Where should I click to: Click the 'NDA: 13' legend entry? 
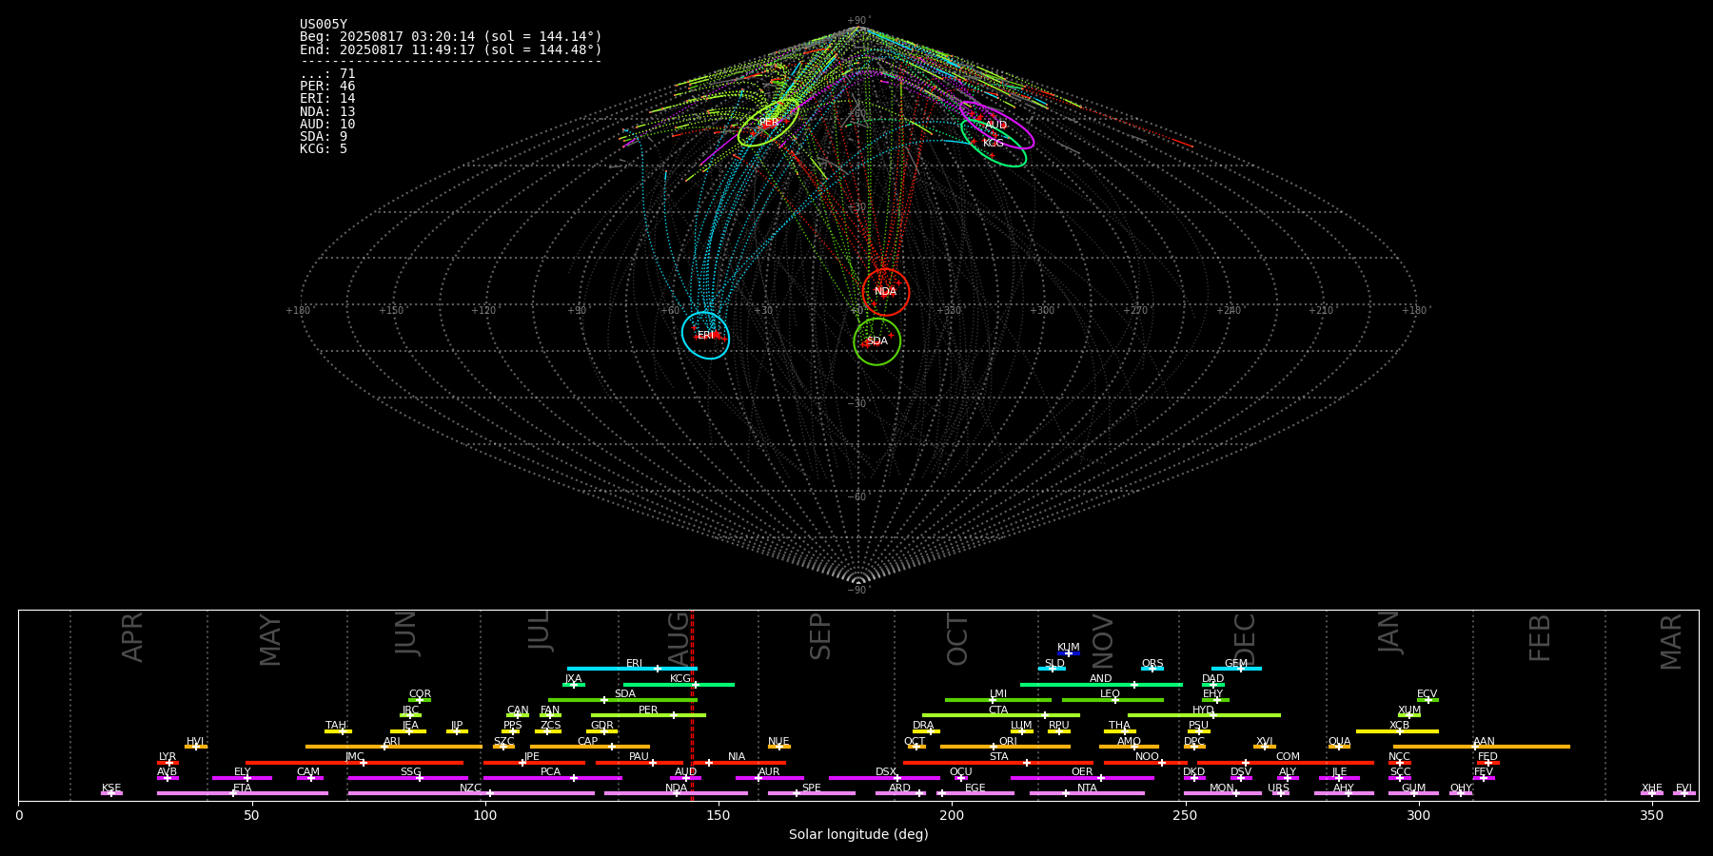click(x=327, y=112)
